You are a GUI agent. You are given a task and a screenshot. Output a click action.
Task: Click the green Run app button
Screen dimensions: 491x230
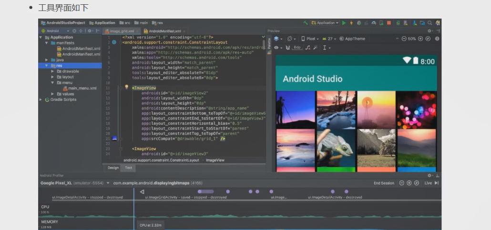(344, 22)
